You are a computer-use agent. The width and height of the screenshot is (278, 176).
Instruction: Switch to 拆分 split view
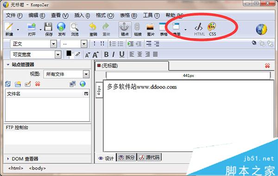point(126,158)
